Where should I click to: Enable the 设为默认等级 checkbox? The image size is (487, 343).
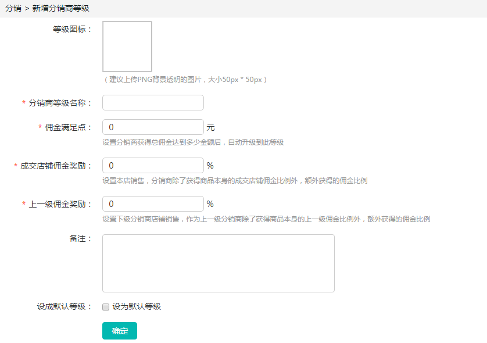[x=106, y=307]
